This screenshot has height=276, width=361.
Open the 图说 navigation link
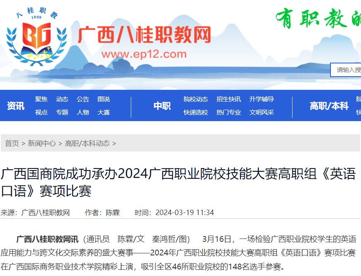(104, 99)
